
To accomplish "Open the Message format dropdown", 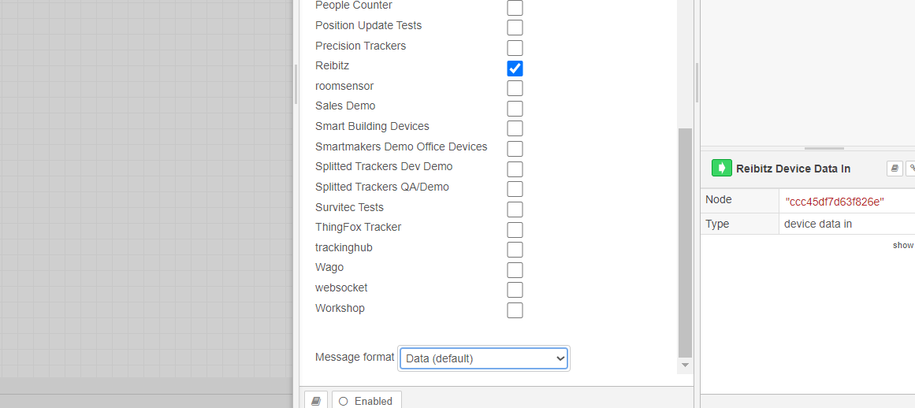I will click(484, 358).
